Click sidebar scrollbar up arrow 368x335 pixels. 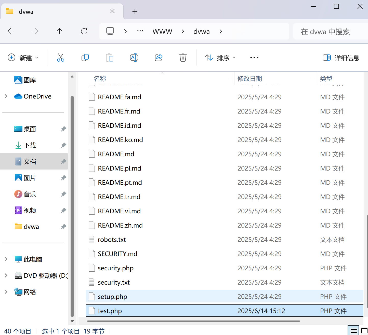[72, 76]
